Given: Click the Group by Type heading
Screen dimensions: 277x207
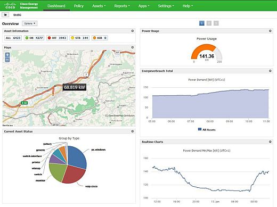Looking at the screenshot, I should click(x=69, y=138).
